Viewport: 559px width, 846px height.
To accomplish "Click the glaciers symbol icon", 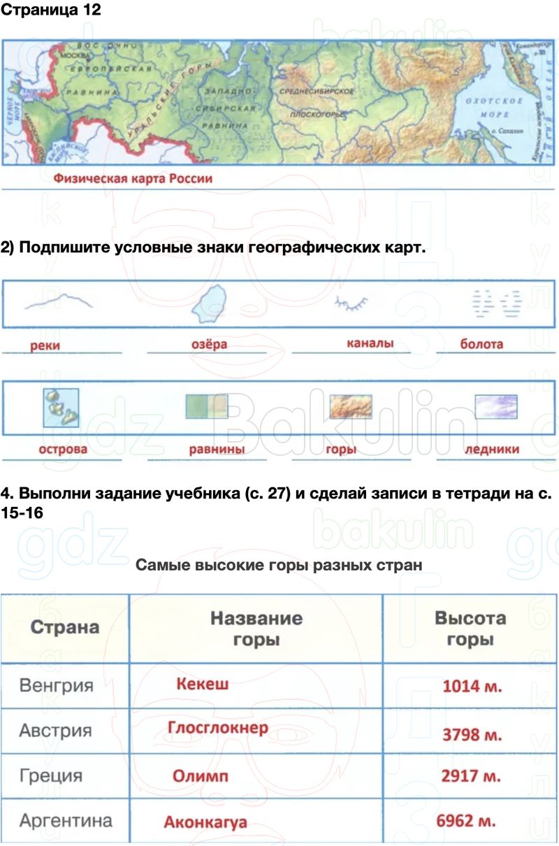I will coord(496,406).
